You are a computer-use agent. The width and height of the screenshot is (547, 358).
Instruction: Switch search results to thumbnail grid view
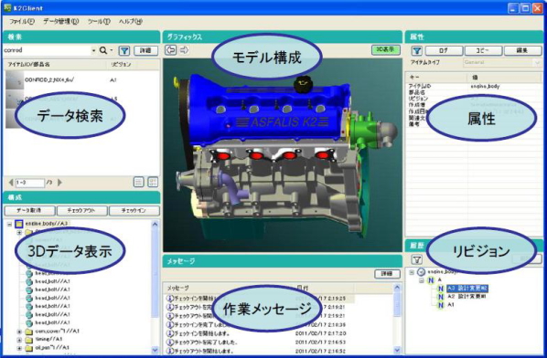(x=153, y=182)
